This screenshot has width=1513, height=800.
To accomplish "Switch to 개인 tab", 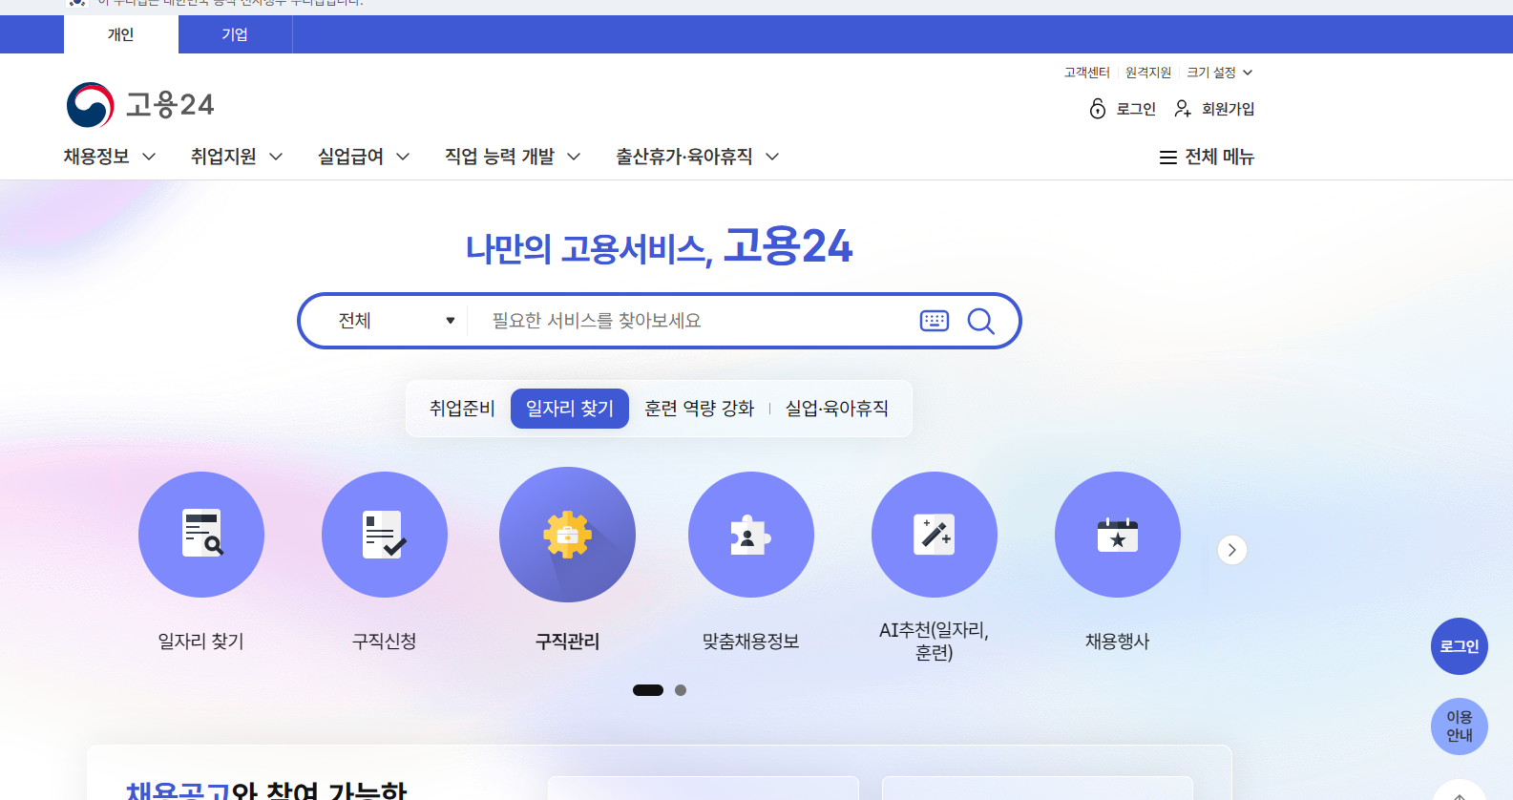I will [121, 34].
